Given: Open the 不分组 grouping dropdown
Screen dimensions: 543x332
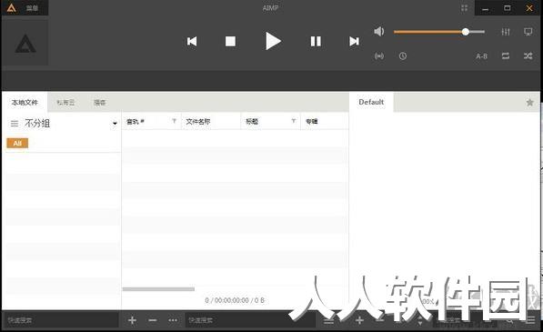Looking at the screenshot, I should (x=115, y=123).
